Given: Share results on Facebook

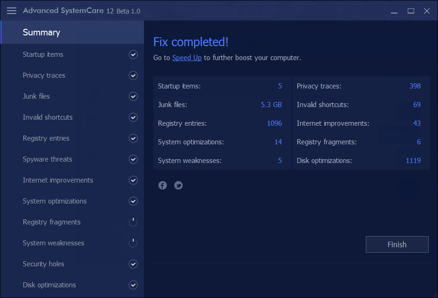Looking at the screenshot, I should tap(163, 185).
